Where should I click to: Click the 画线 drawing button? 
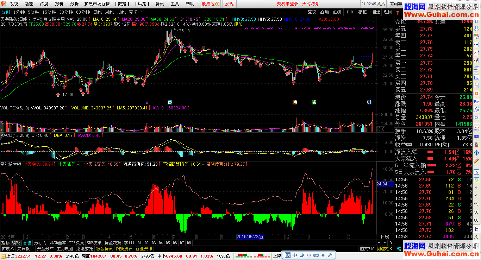tap(337, 12)
